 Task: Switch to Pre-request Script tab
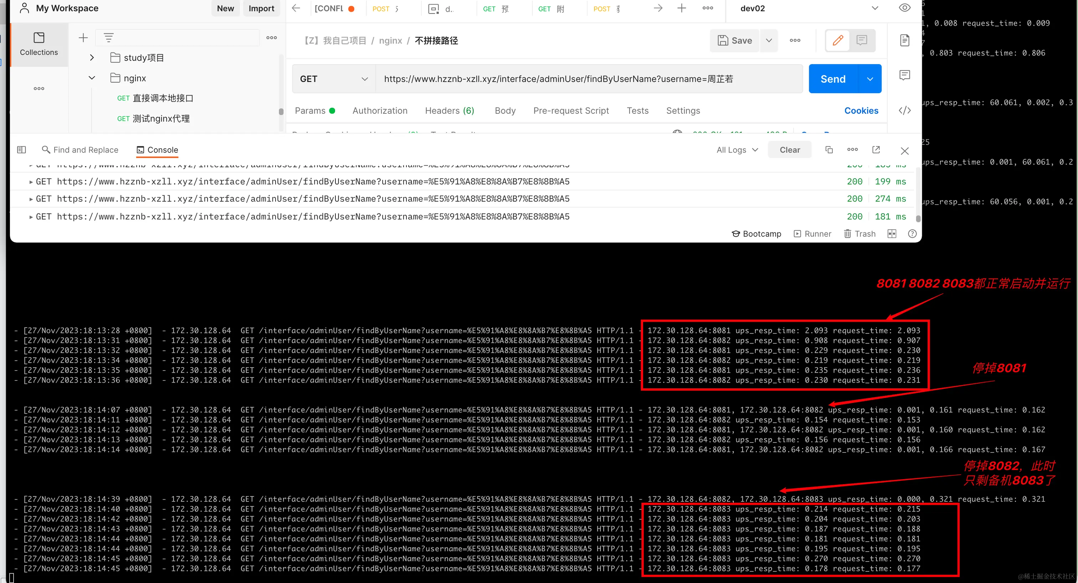571,111
